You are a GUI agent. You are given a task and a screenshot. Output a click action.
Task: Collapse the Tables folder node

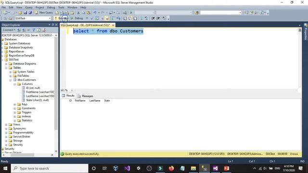(6, 68)
